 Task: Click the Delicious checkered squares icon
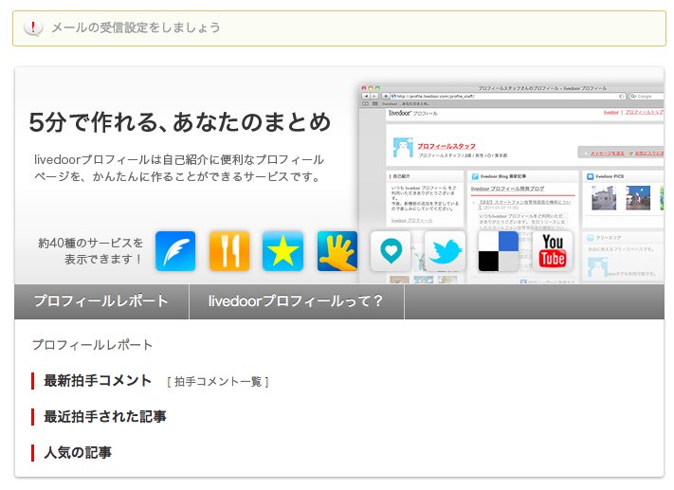coord(499,251)
